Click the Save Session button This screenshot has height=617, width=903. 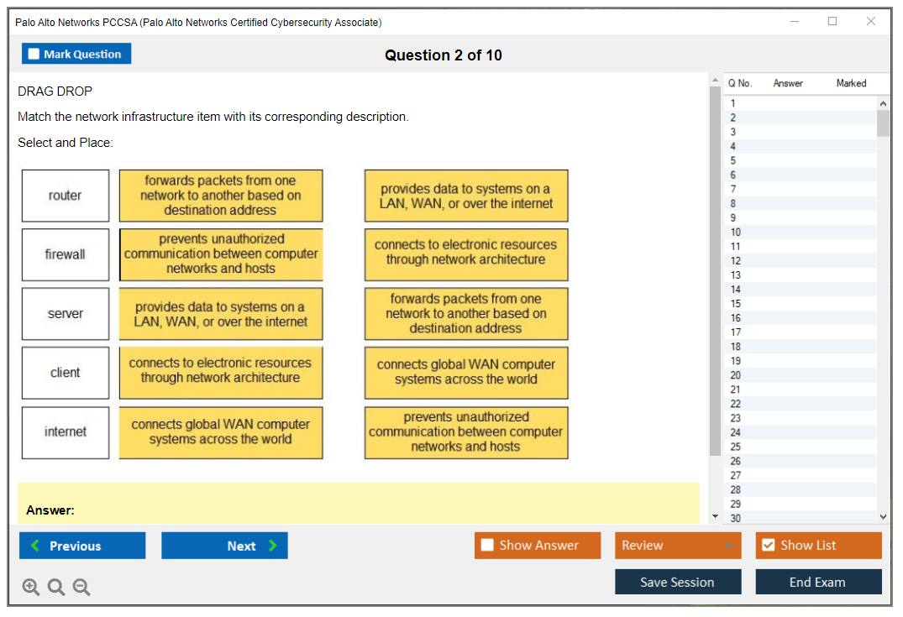[677, 582]
